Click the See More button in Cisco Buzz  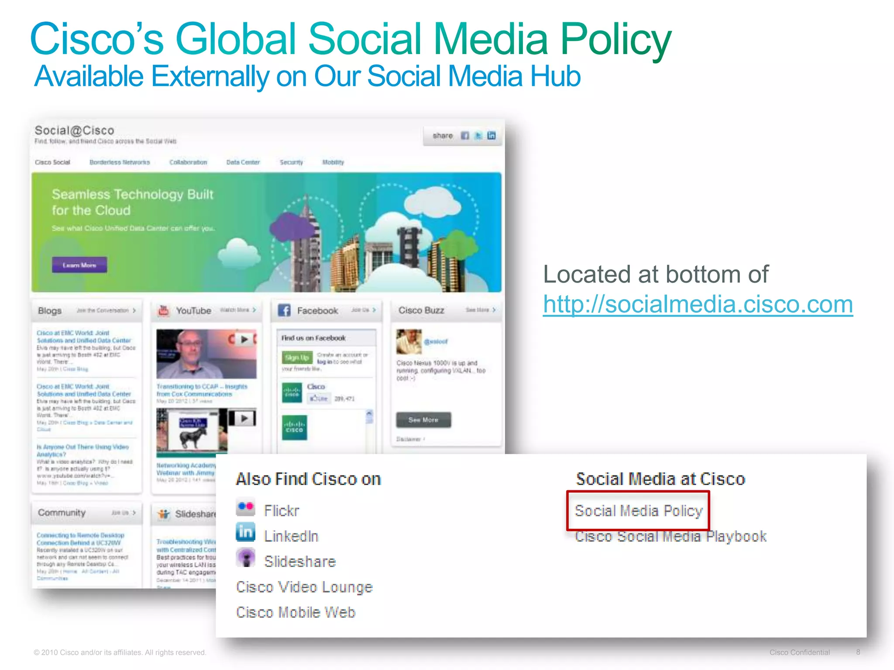[423, 420]
